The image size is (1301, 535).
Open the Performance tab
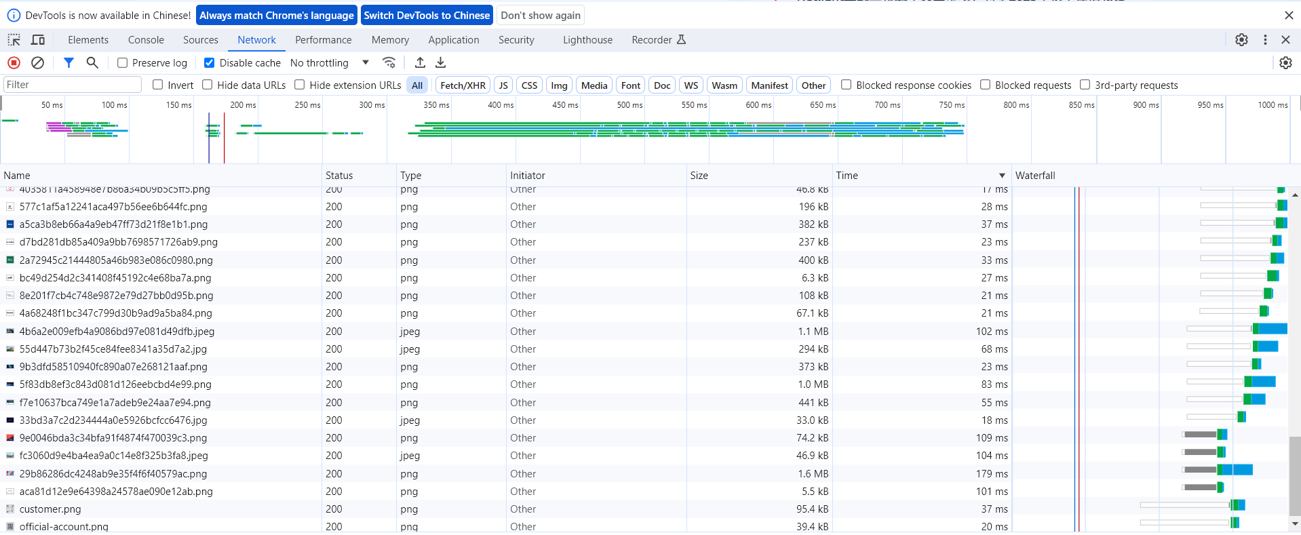point(324,40)
